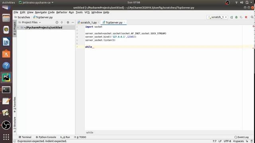The width and height of the screenshot is (255, 143).
Task: Click the rerun icon in the toolbar
Action: (x=231, y=17)
